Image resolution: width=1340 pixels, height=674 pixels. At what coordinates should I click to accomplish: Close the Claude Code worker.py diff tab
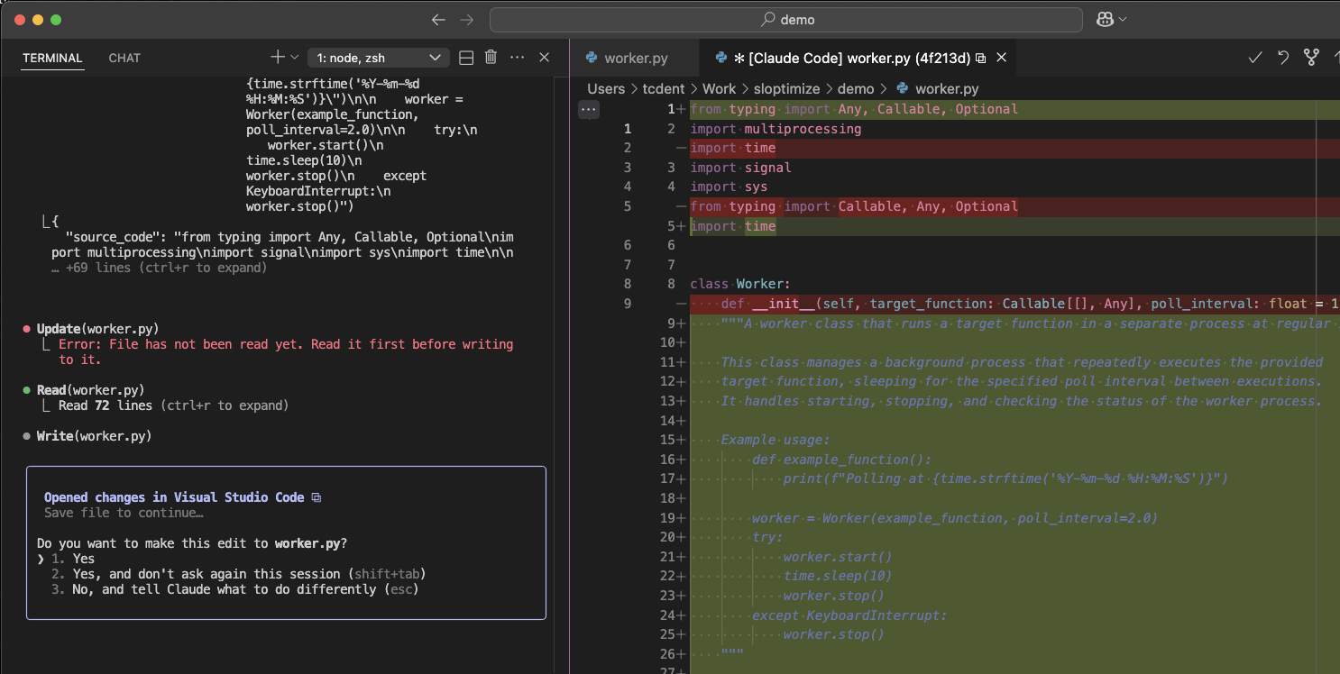click(1001, 58)
